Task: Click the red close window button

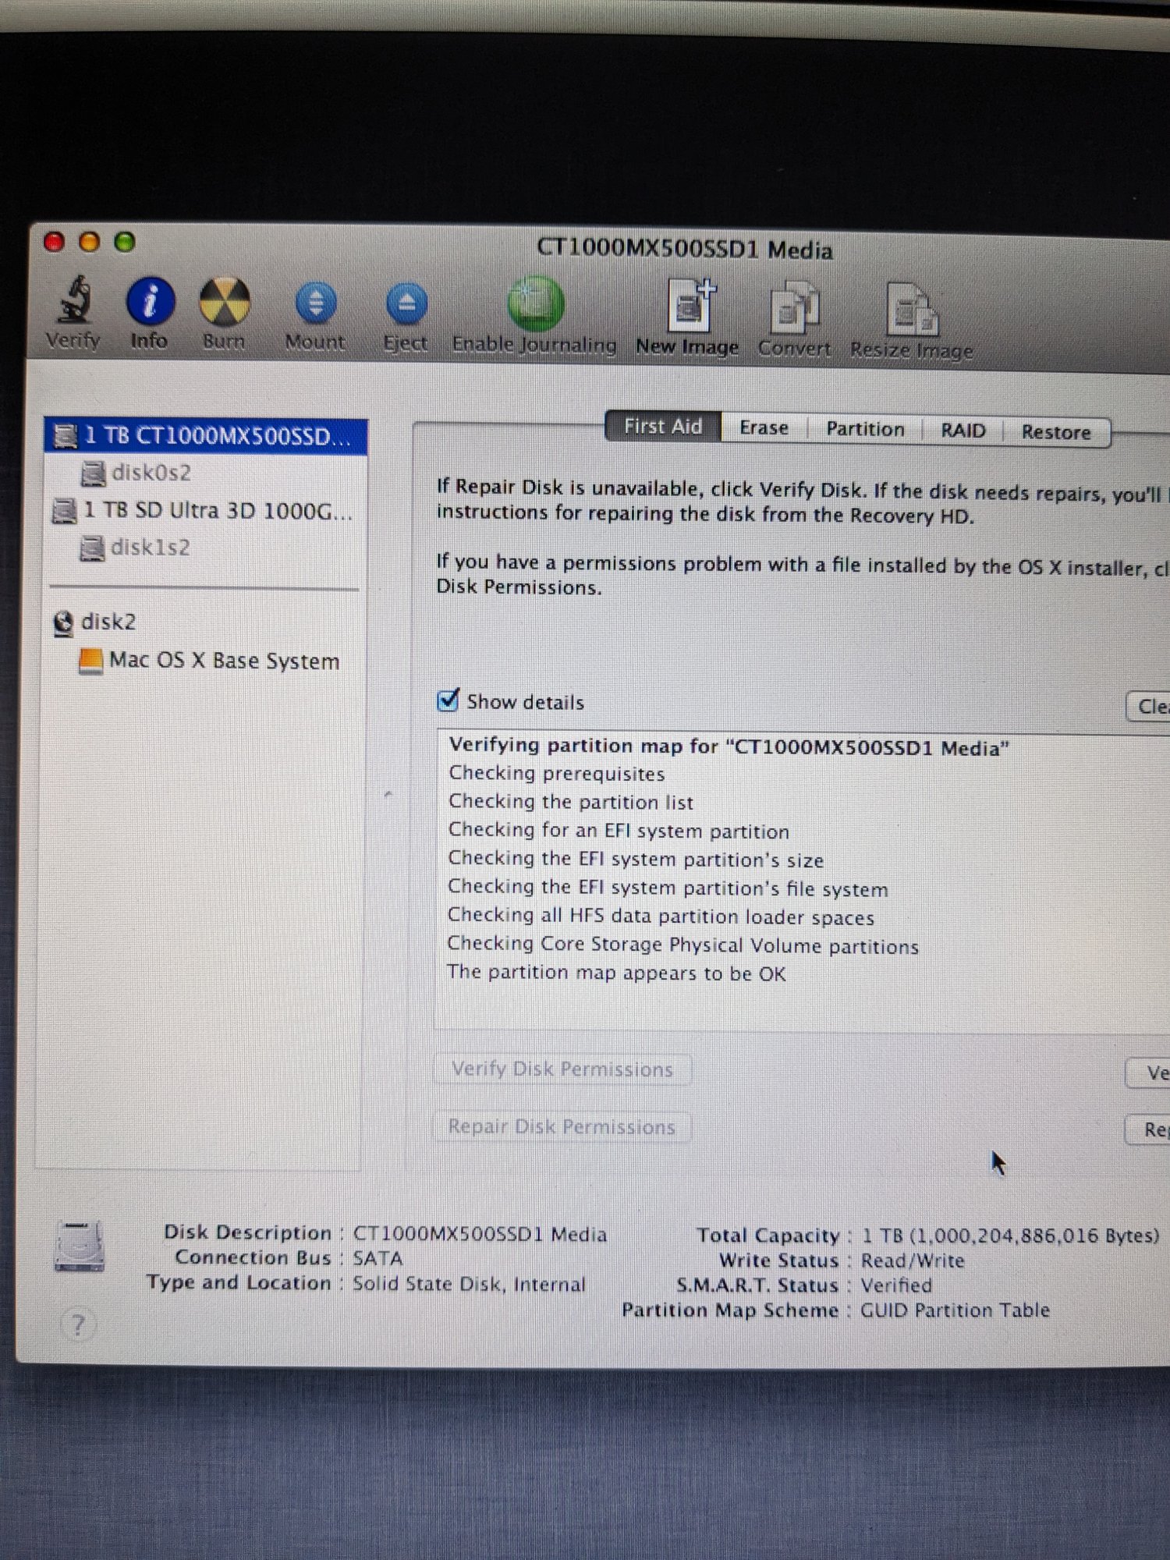Action: [54, 242]
